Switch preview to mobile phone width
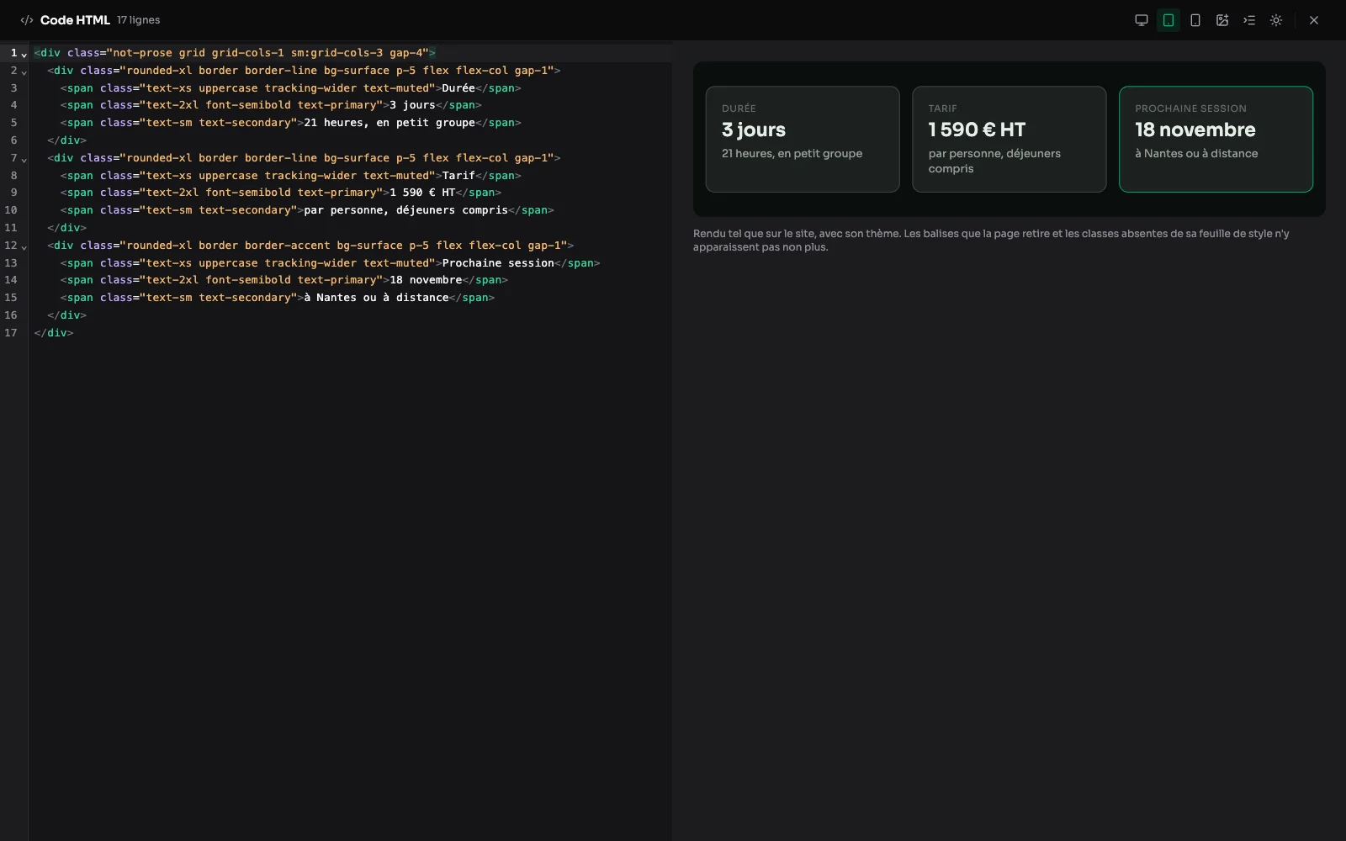The width and height of the screenshot is (1346, 841). (x=1195, y=20)
